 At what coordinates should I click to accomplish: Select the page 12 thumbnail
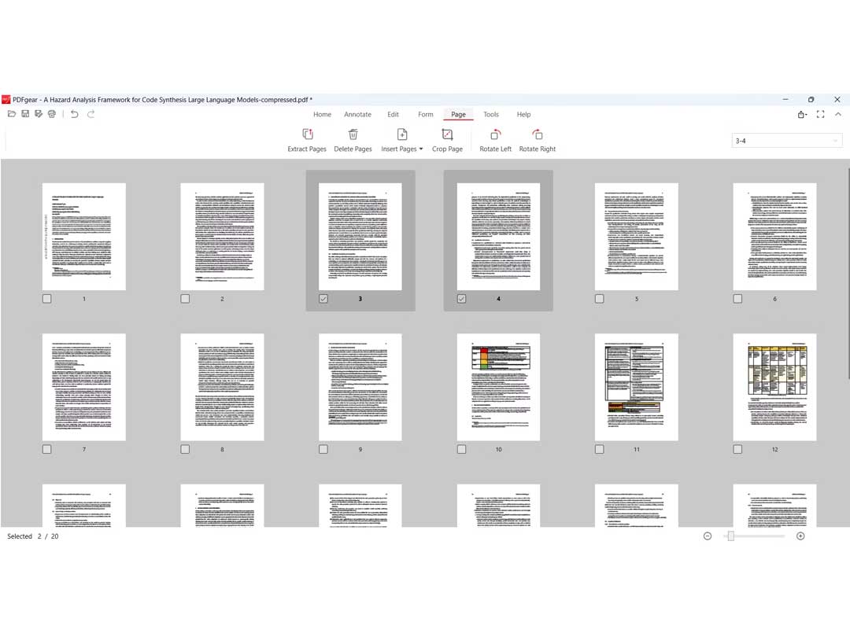tap(774, 387)
